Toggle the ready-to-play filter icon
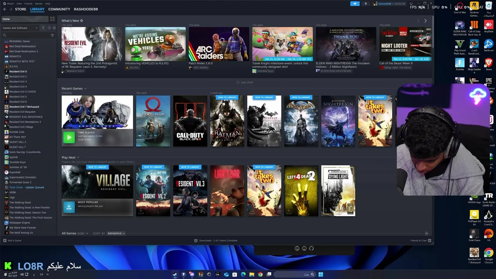496x279 pixels. coord(54,28)
